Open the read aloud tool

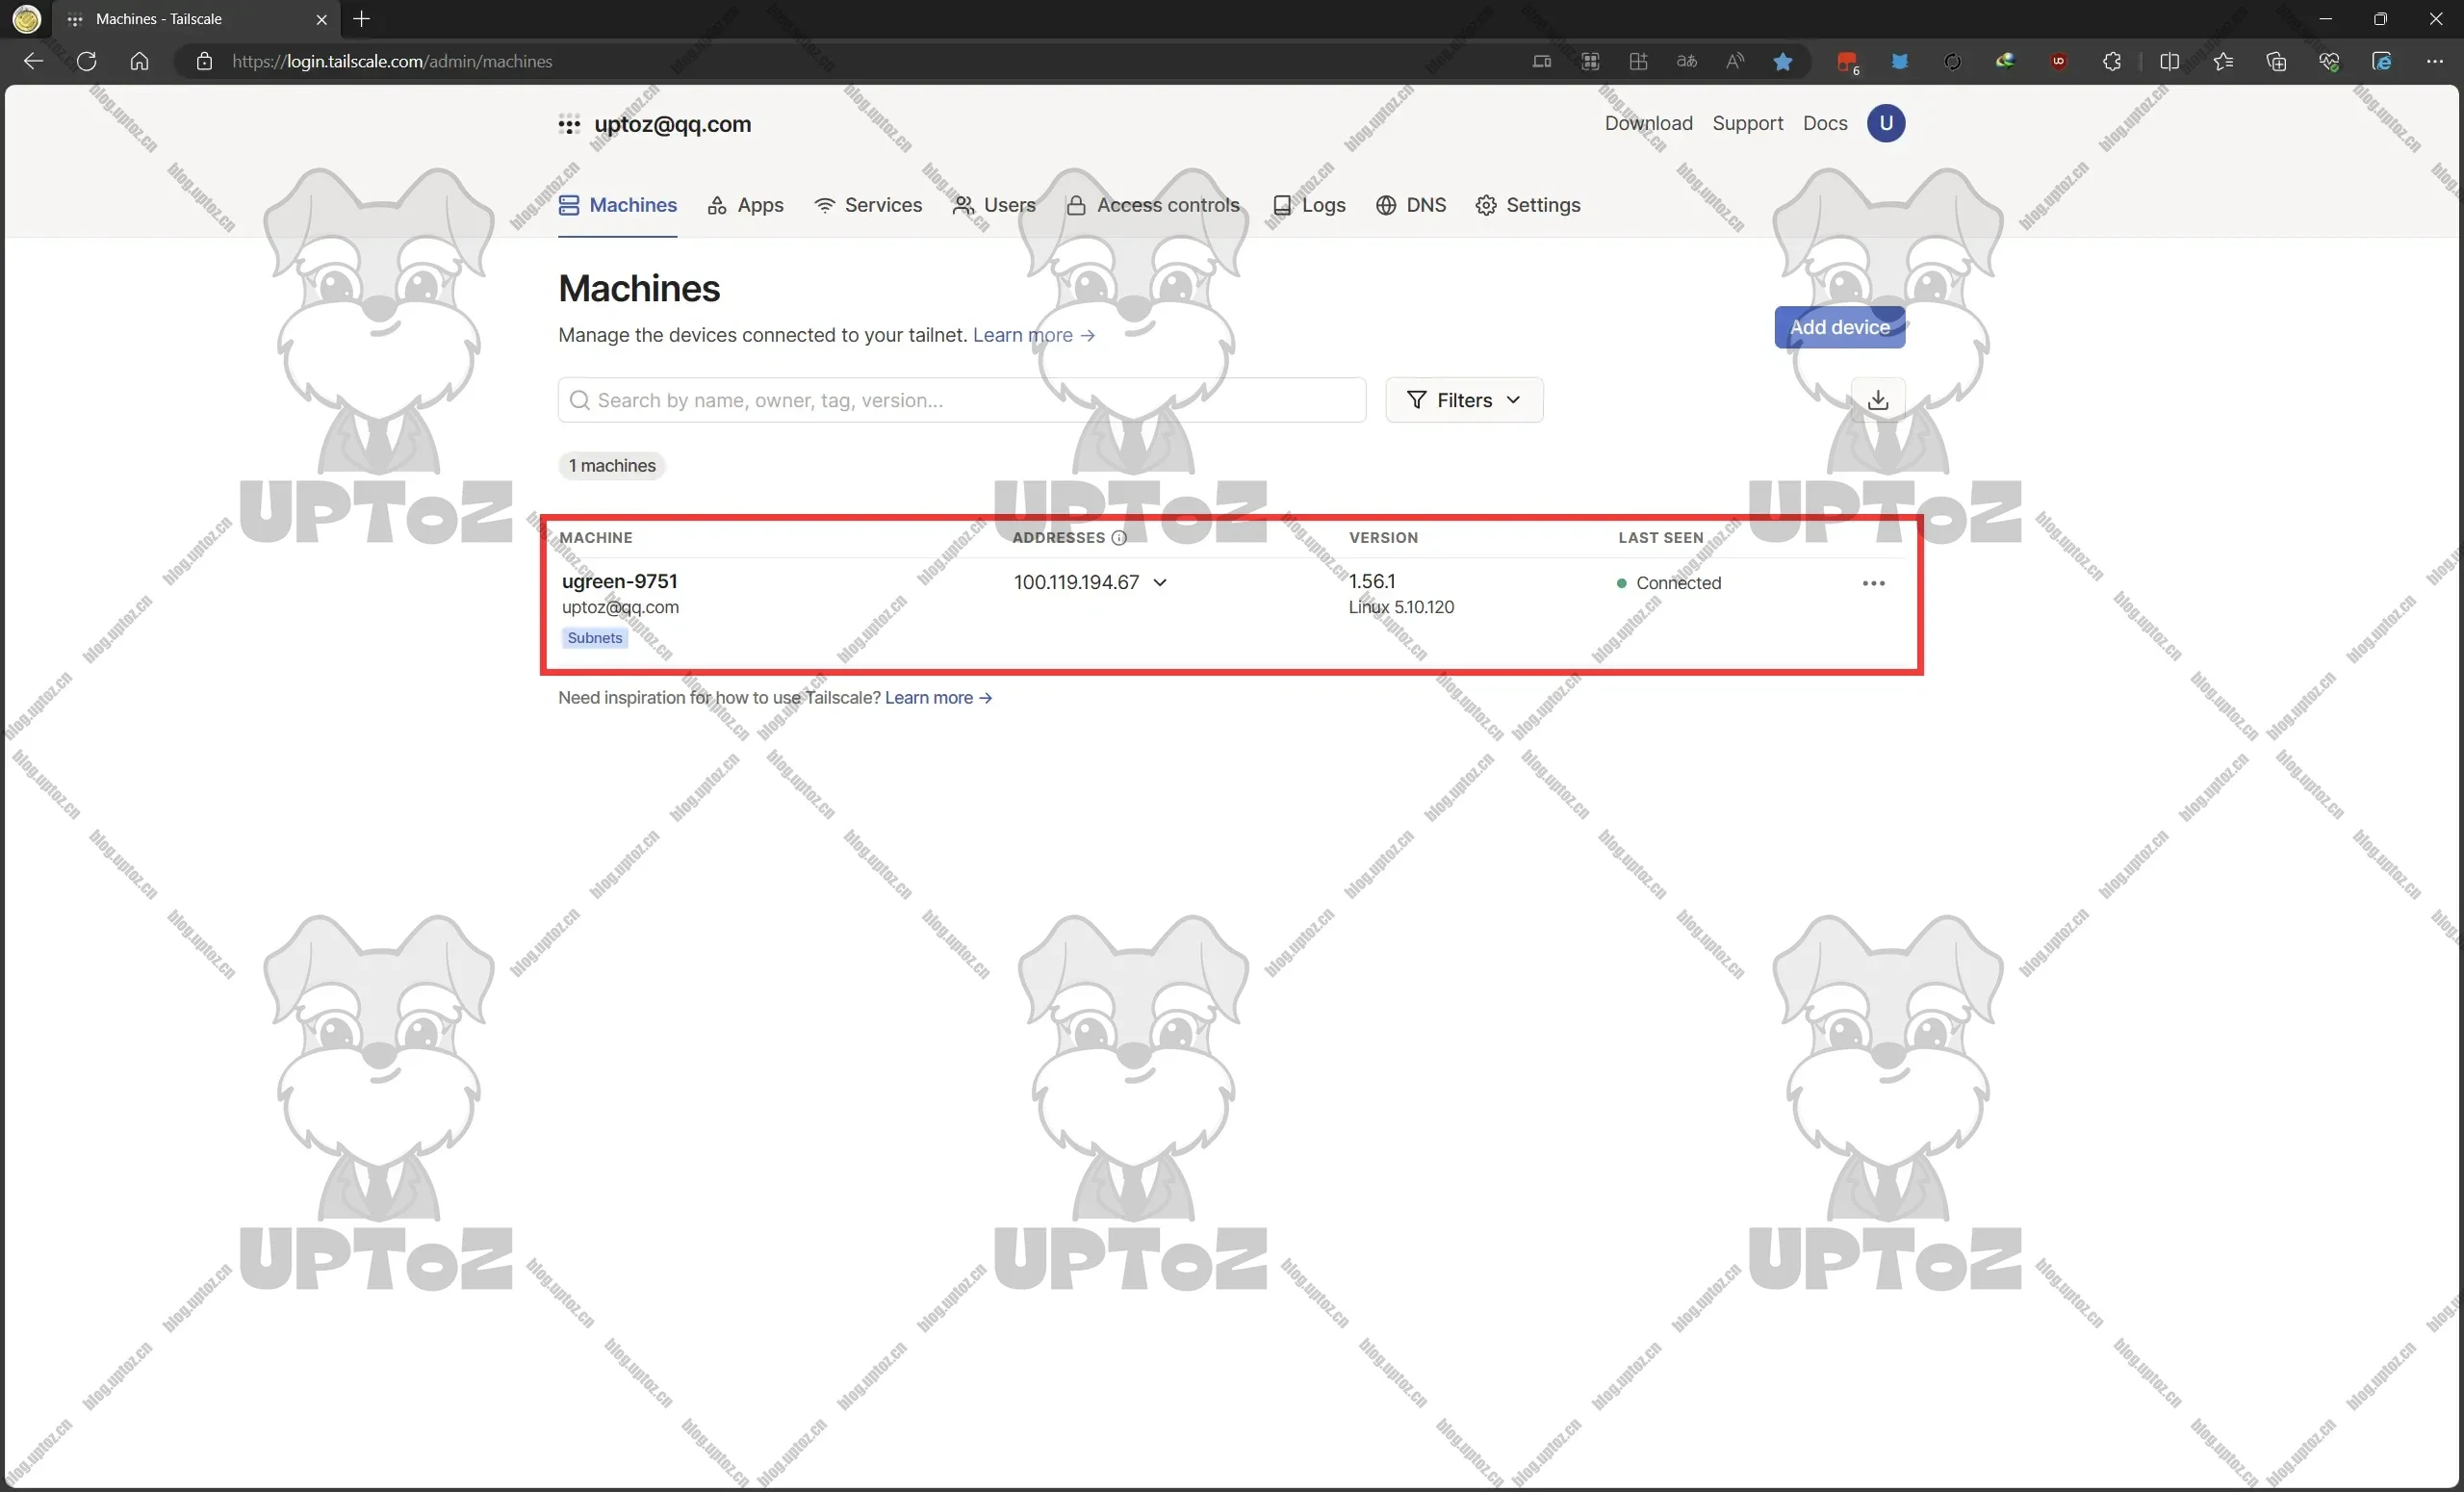tap(1735, 61)
